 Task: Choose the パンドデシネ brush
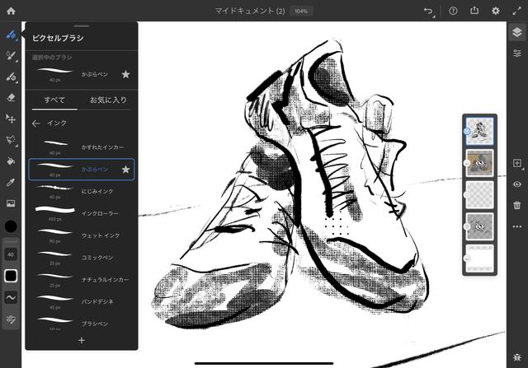pos(82,301)
